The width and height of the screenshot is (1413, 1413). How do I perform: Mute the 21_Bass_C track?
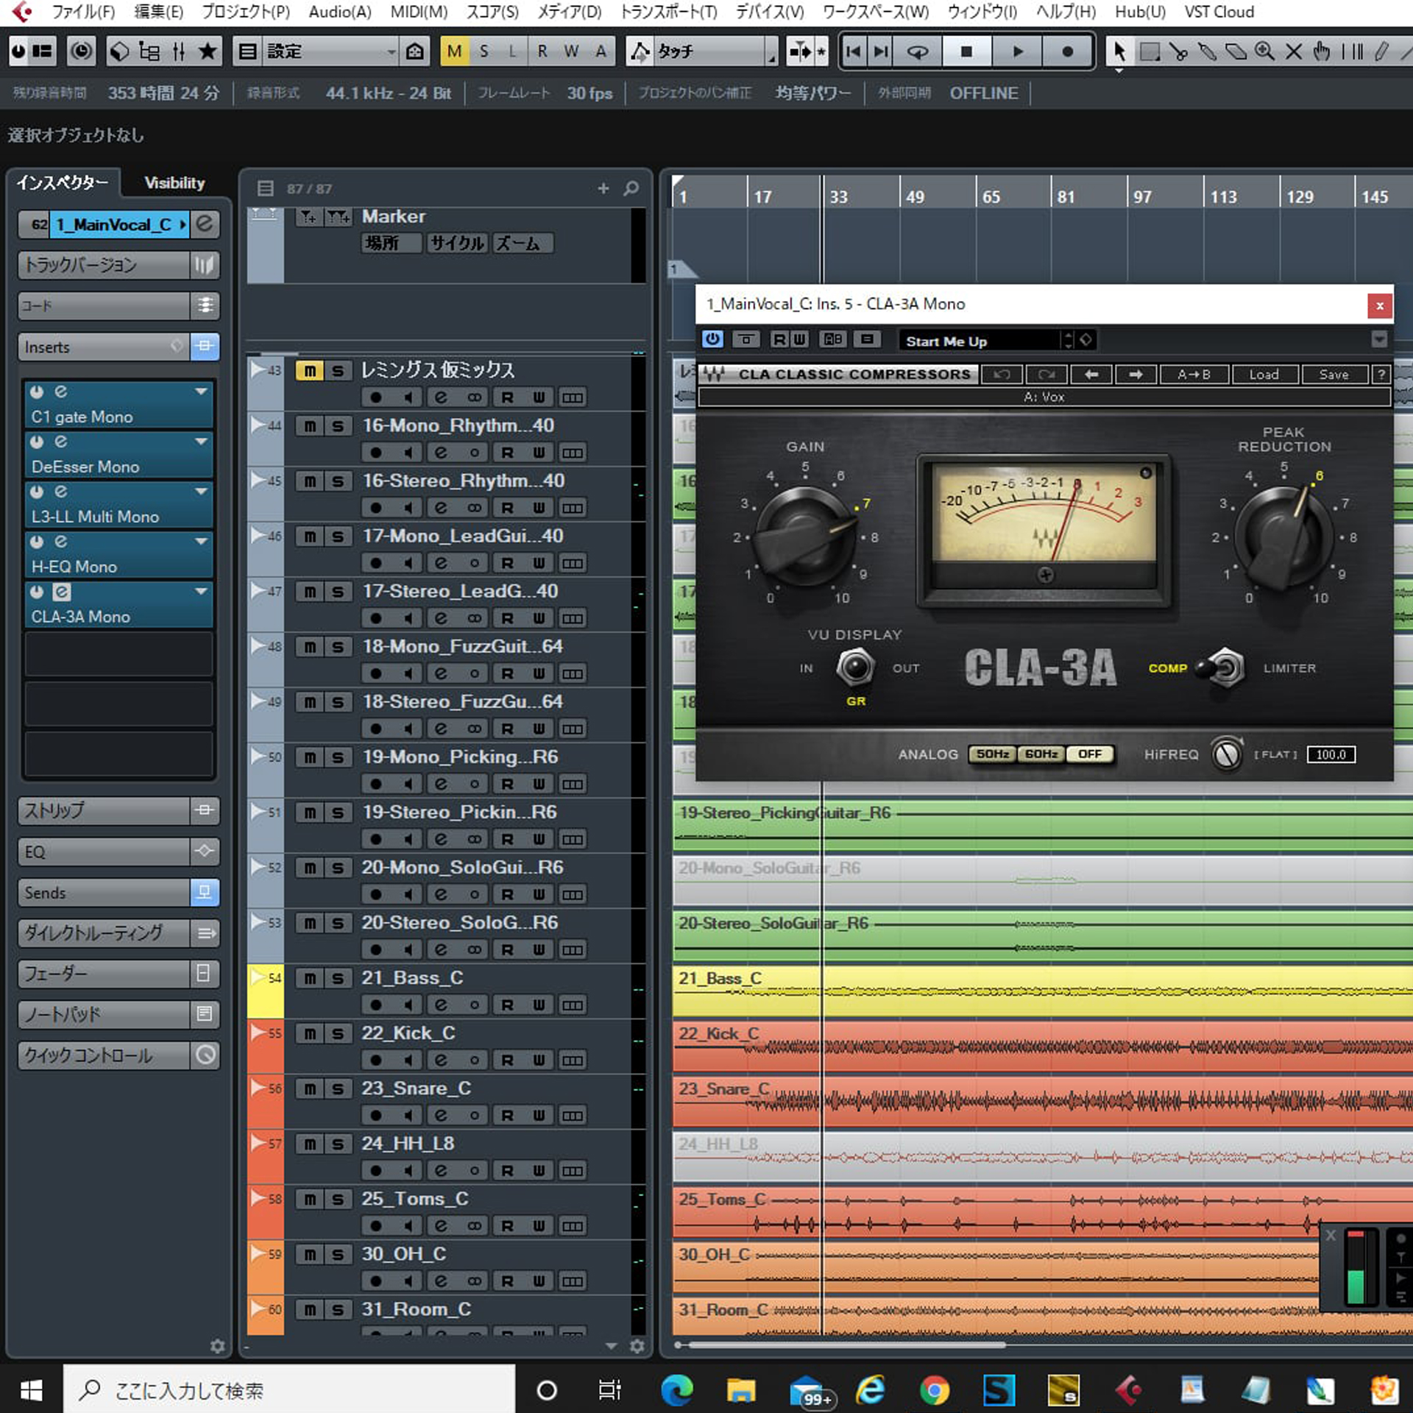point(310,978)
